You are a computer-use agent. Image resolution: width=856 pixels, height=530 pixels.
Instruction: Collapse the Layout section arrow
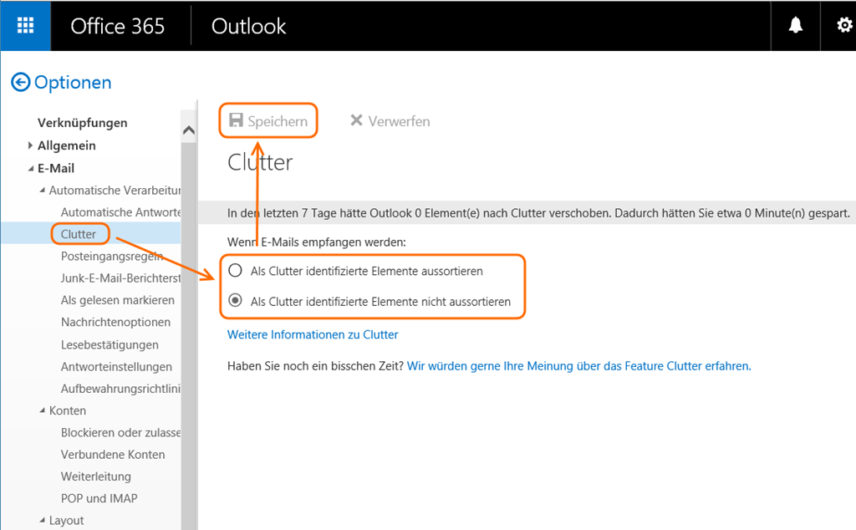click(42, 521)
